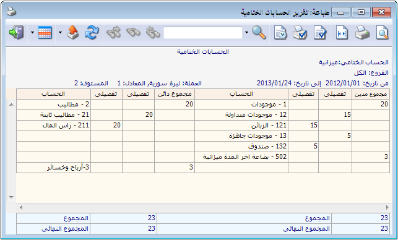Click the horizontal scrollbar left arrow
The width and height of the screenshot is (398, 240).
(x=21, y=208)
